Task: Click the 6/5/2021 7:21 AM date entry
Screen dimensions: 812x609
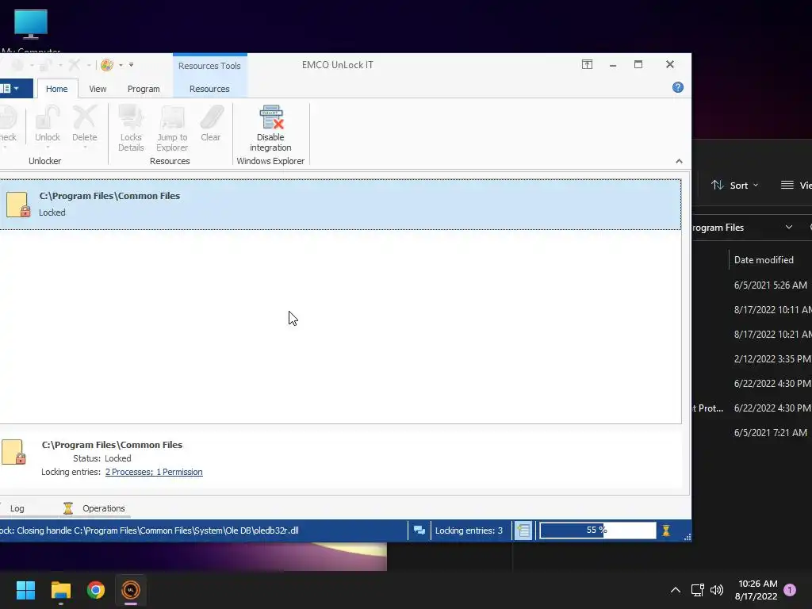Action: coord(770,432)
